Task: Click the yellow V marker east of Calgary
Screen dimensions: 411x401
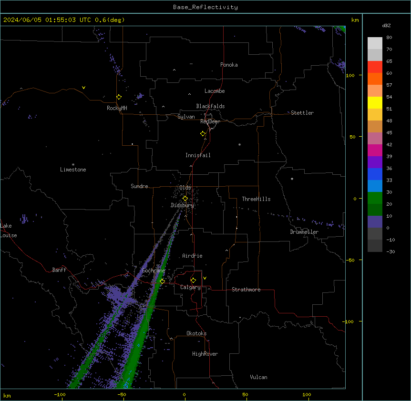Action: point(205,278)
